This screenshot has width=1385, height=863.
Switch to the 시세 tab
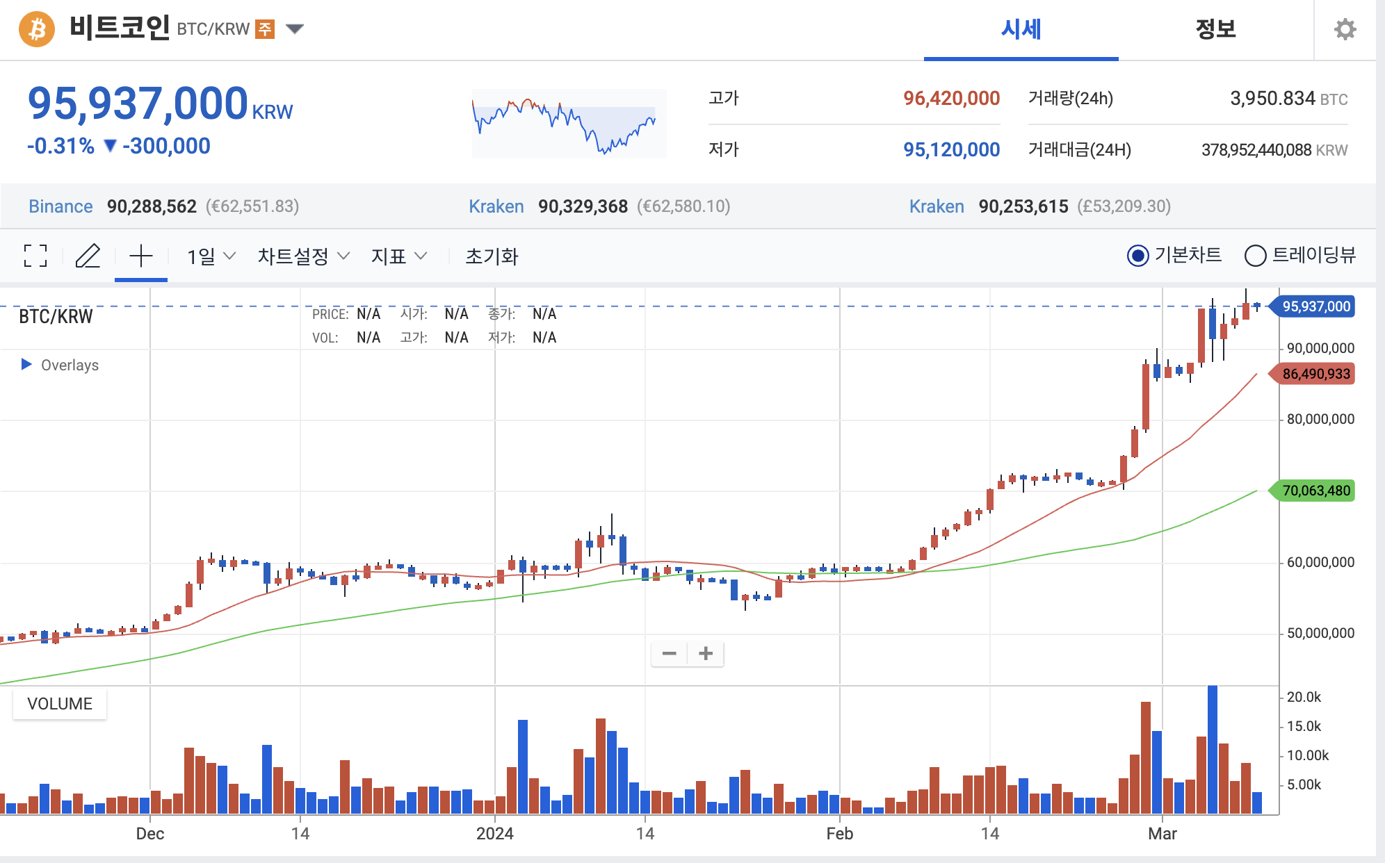tap(1020, 29)
